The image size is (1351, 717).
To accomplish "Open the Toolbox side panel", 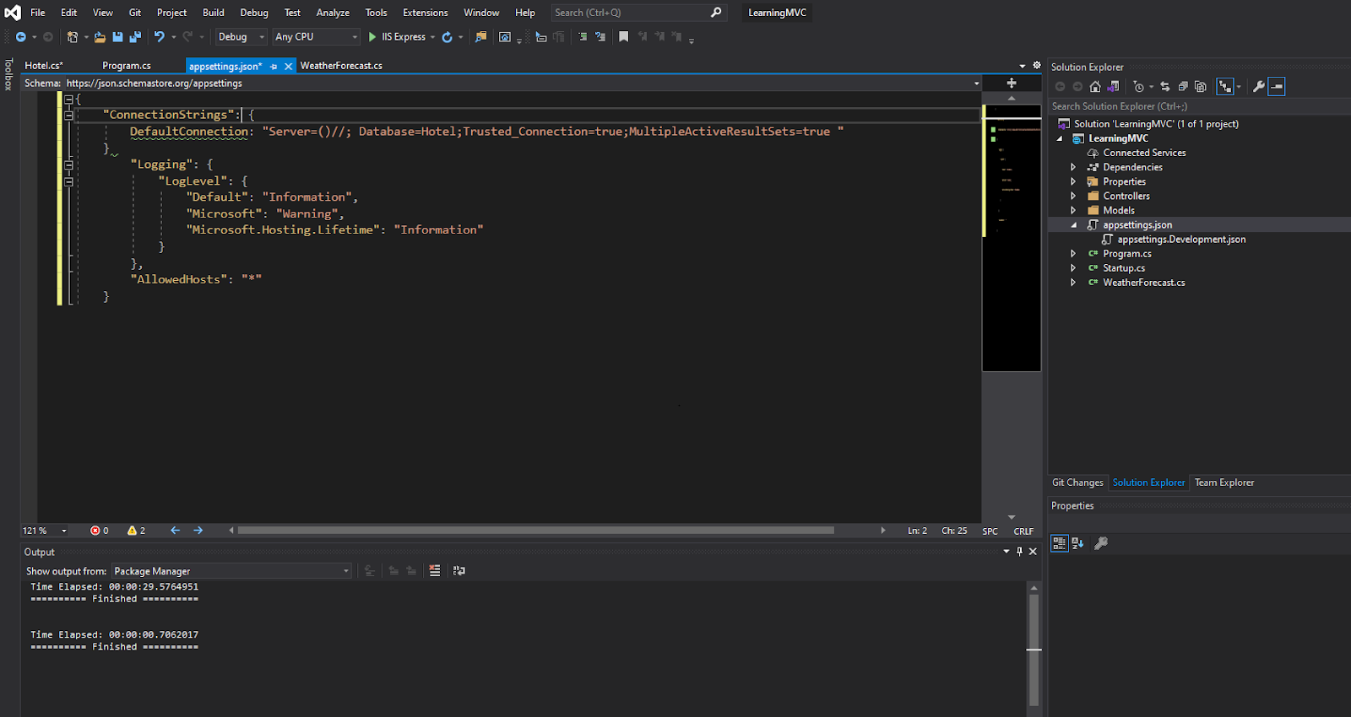I will pos(8,74).
